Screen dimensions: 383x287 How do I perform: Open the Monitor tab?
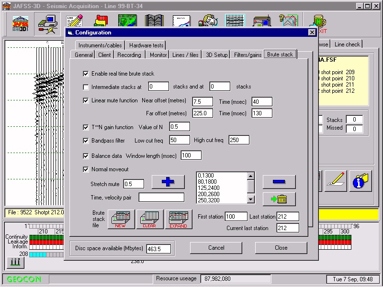[158, 55]
